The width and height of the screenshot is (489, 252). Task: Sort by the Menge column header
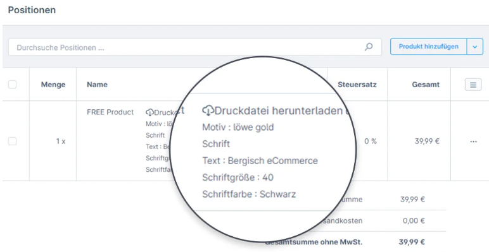(53, 85)
